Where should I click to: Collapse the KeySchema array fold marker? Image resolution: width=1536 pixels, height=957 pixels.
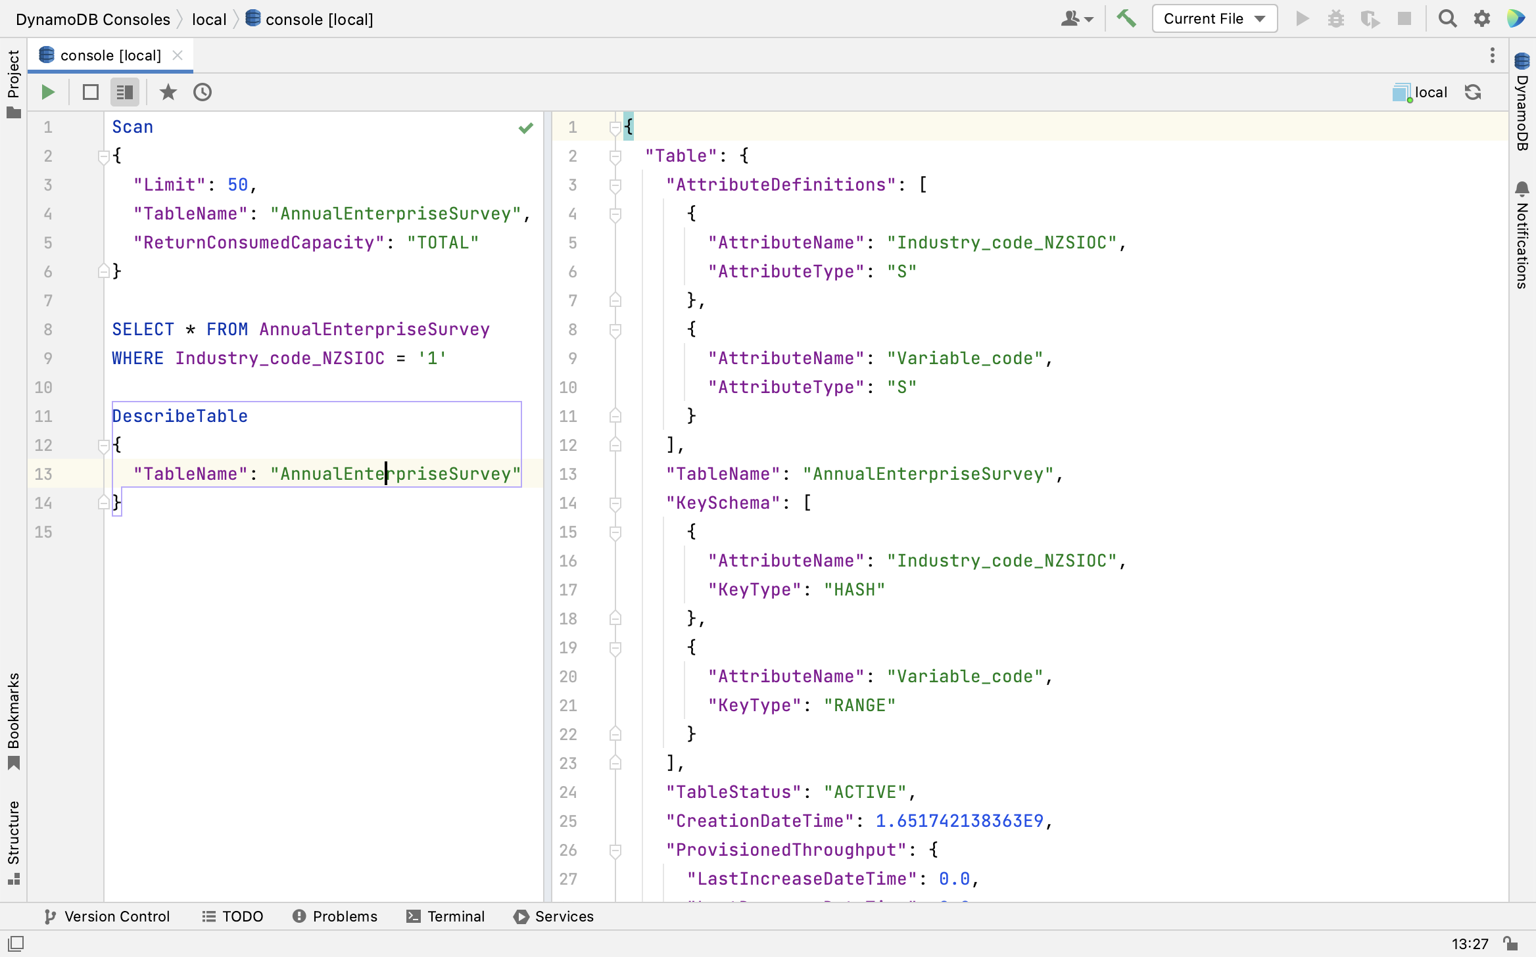click(x=615, y=503)
